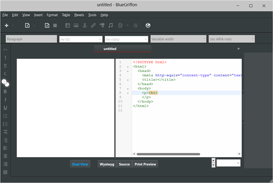The height and width of the screenshot is (183, 273).
Task: Insert audio using the music note icon
Action: point(111,25)
